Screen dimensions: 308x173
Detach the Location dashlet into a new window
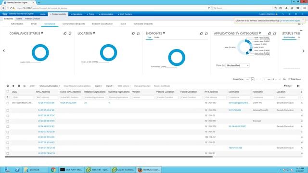pos(133,34)
